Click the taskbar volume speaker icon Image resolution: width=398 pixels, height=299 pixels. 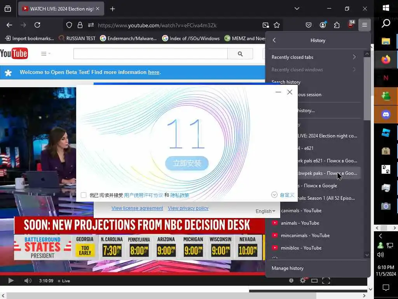(380, 255)
